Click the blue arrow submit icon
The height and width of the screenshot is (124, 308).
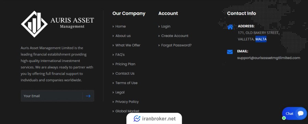coord(88,96)
